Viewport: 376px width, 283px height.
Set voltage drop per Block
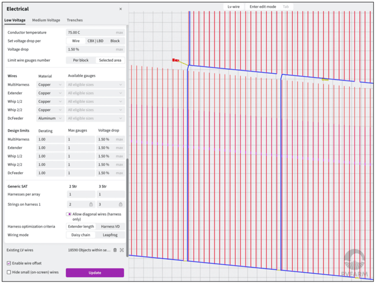115,41
